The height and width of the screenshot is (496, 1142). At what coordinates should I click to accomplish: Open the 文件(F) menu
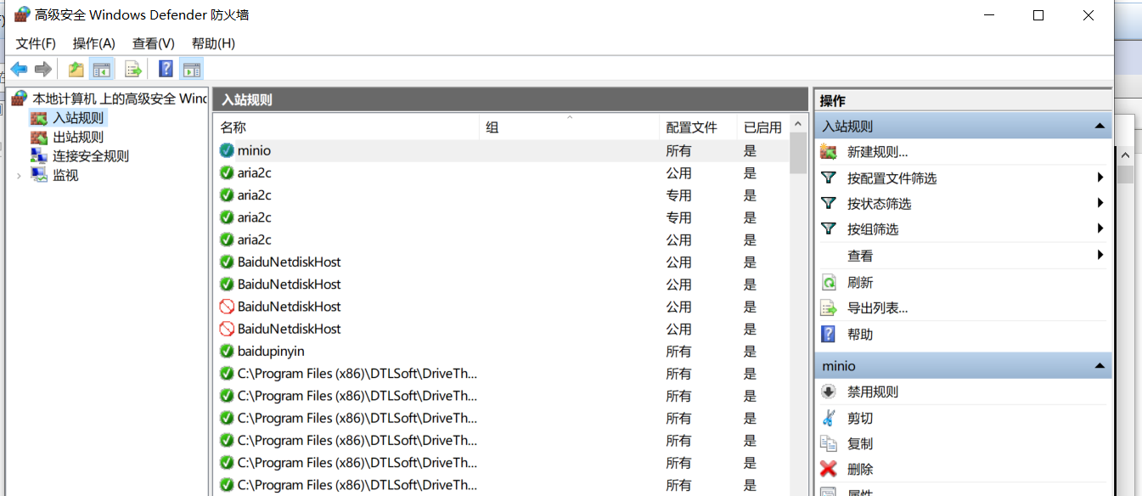click(x=36, y=43)
